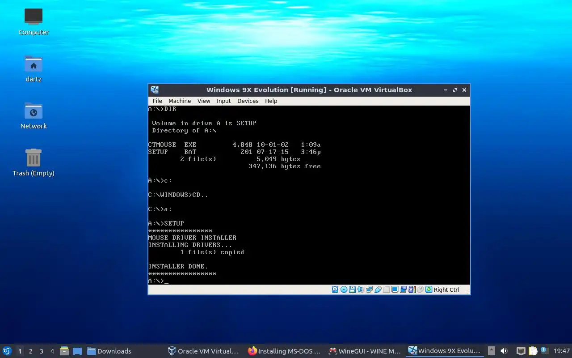Open the File menu in VirtualBox

tap(157, 101)
